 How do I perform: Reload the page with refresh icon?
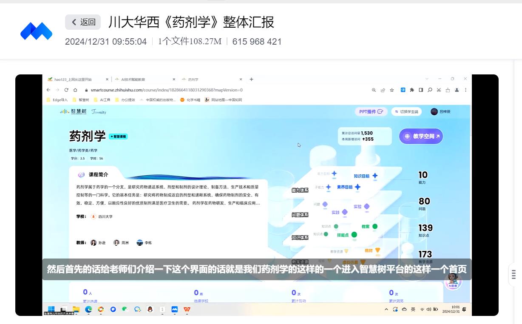click(x=66, y=90)
